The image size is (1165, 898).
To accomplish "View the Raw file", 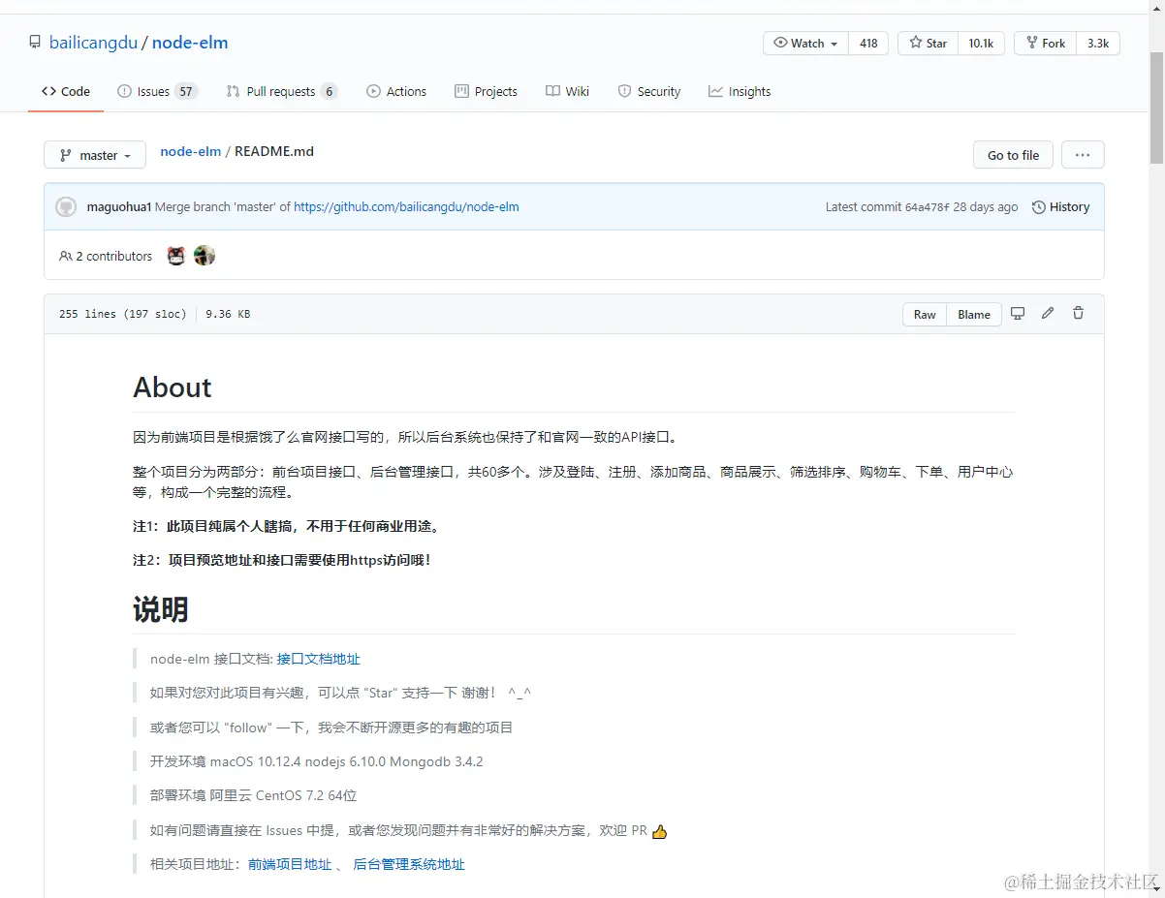I will pos(925,314).
